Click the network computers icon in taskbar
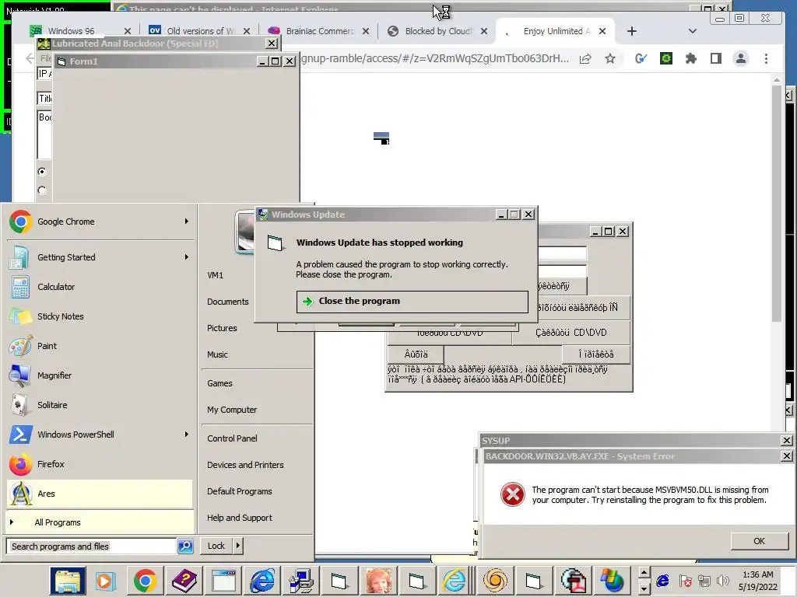 tap(301, 581)
